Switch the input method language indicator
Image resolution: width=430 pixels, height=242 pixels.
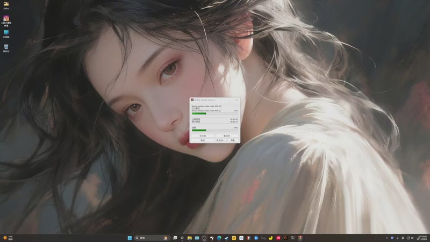[x=403, y=238]
